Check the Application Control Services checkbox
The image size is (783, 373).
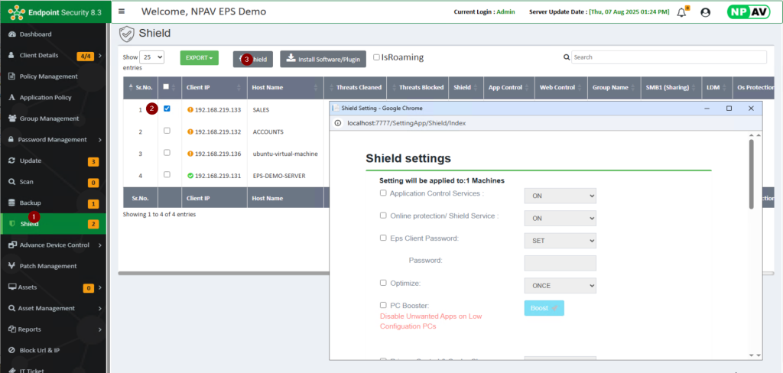coord(383,193)
